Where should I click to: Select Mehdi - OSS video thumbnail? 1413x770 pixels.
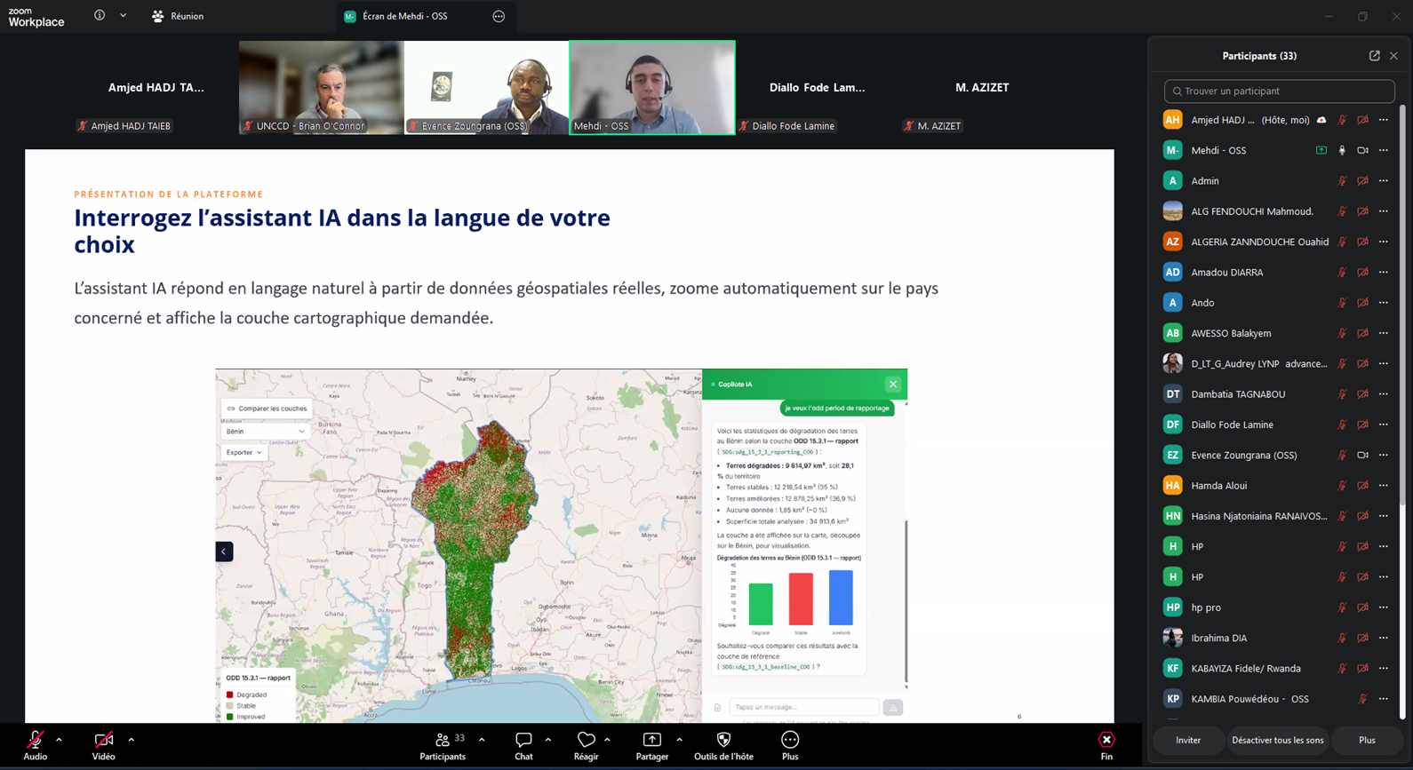(652, 87)
